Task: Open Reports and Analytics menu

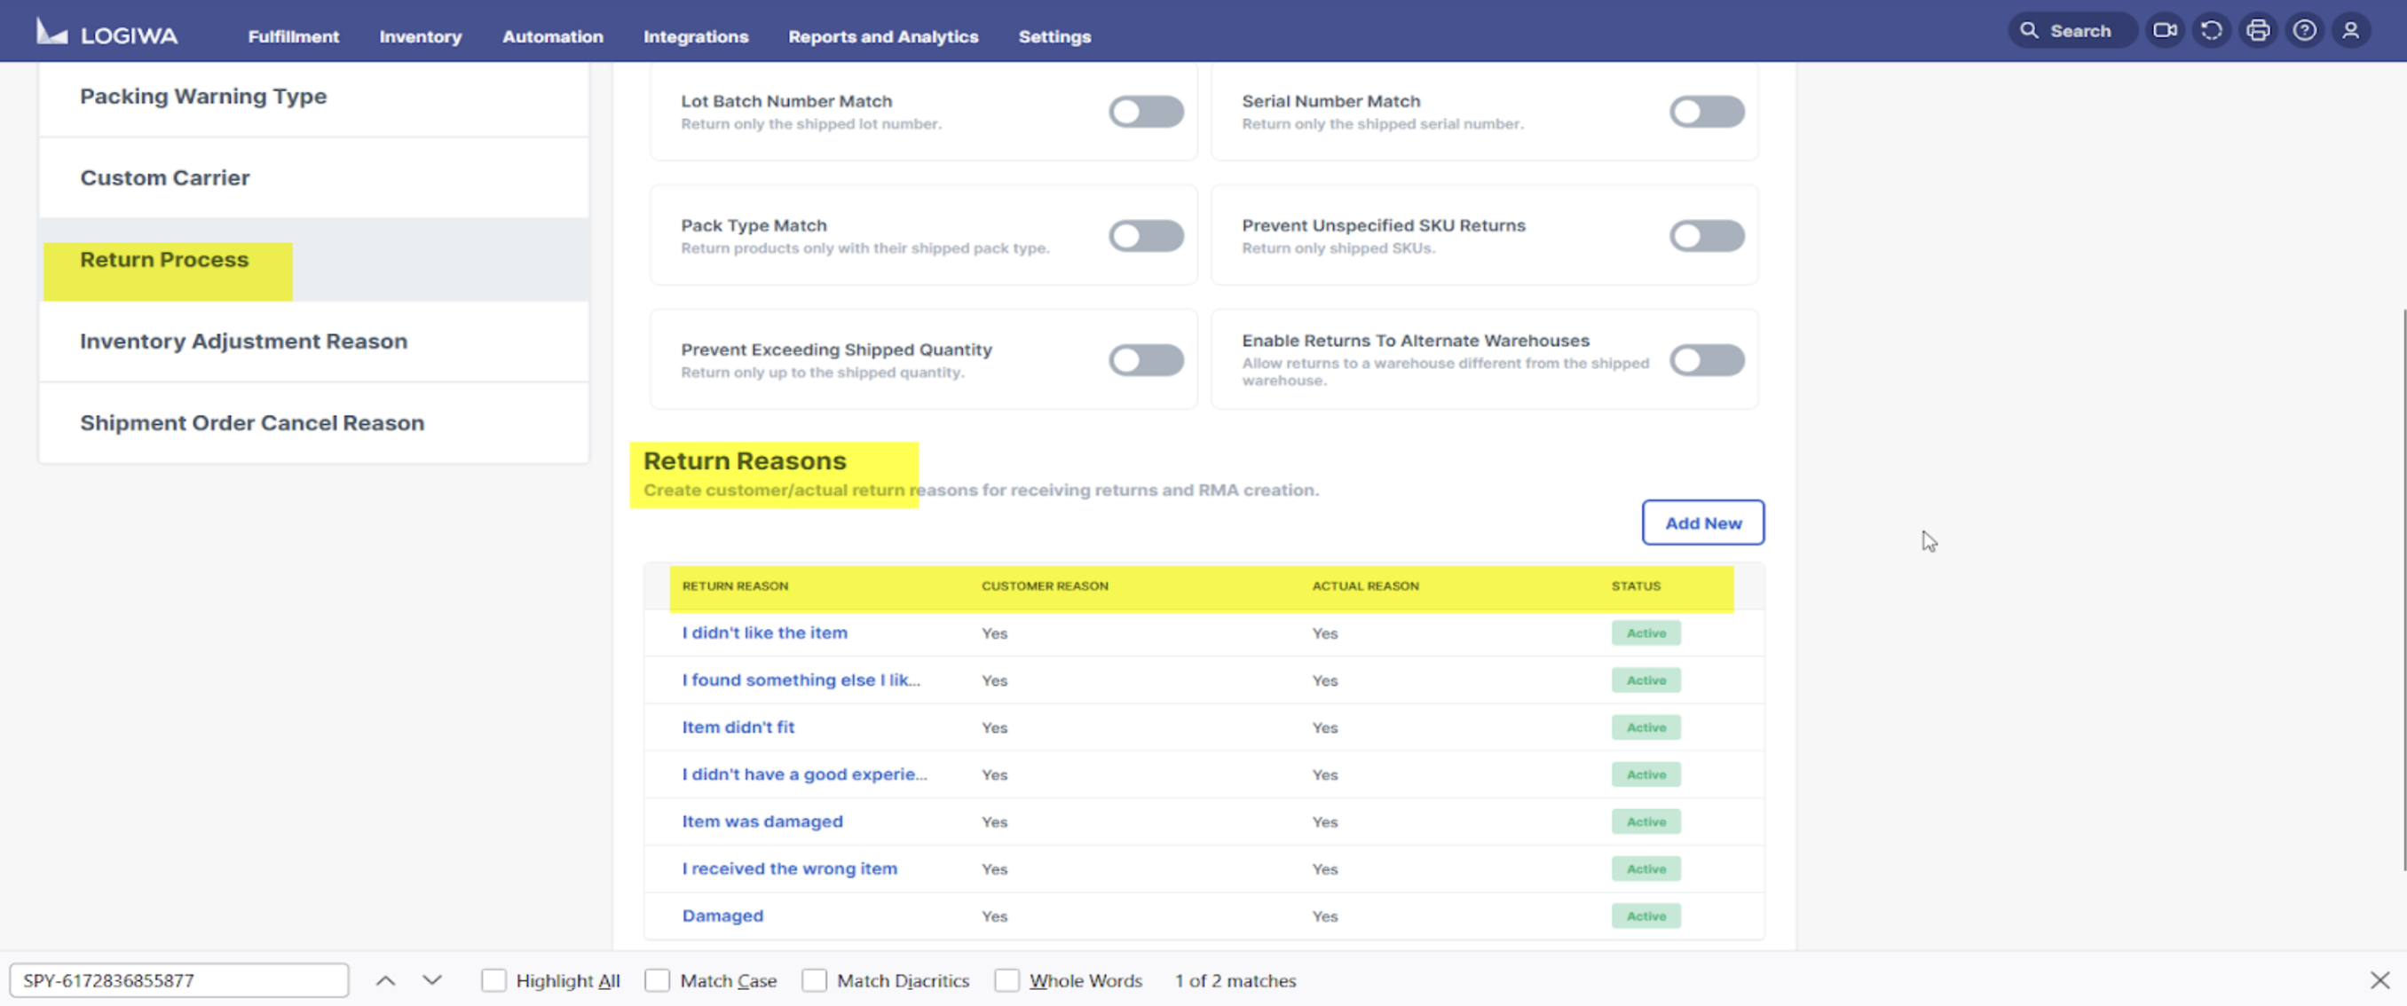Action: (x=883, y=36)
